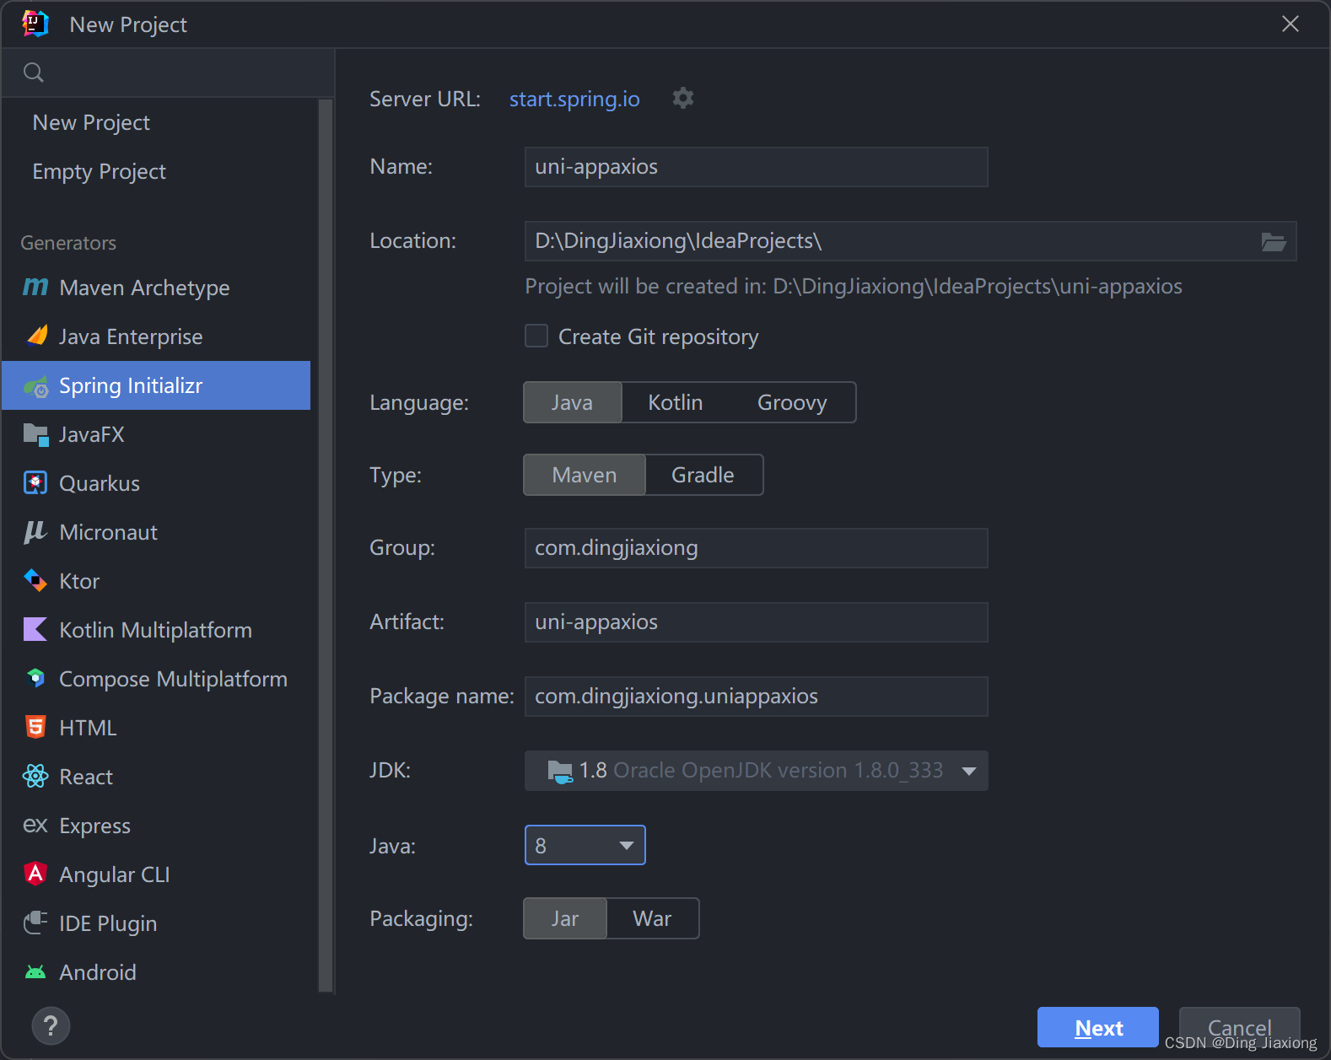Open the JDK selection dropdown
This screenshot has height=1060, width=1331.
point(969,771)
